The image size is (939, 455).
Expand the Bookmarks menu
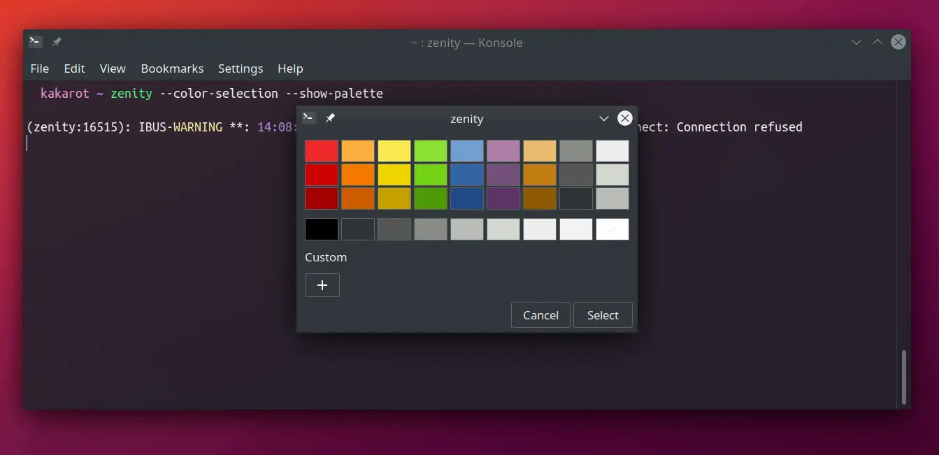coord(172,68)
